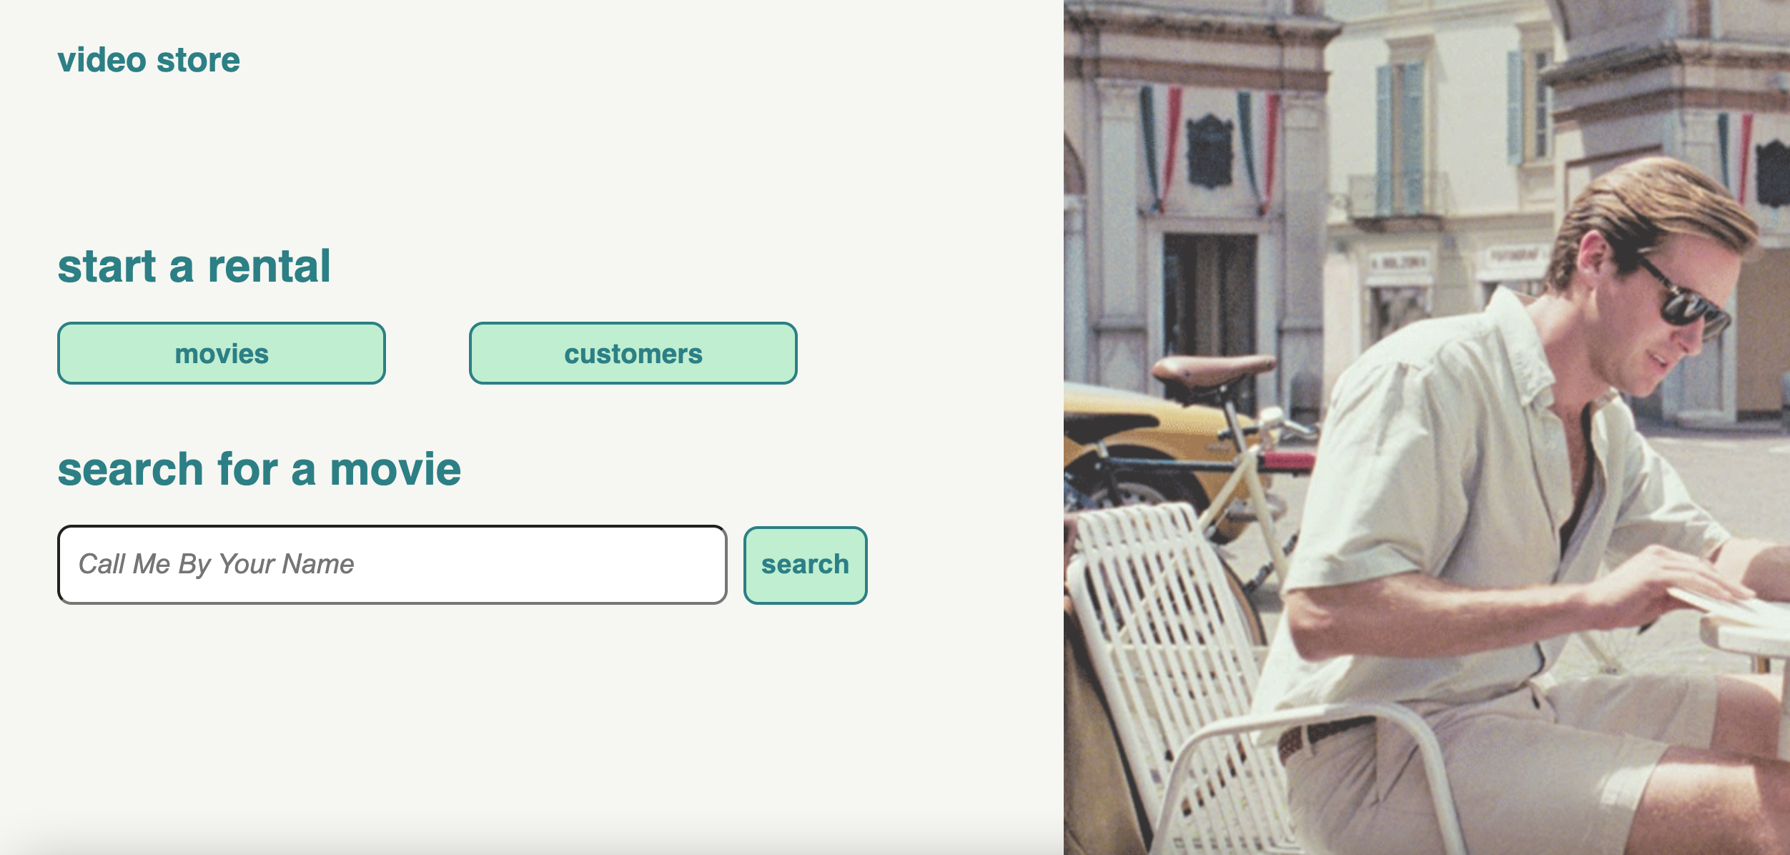Click the 'Call Me By Your Name' placeholder text

point(216,565)
